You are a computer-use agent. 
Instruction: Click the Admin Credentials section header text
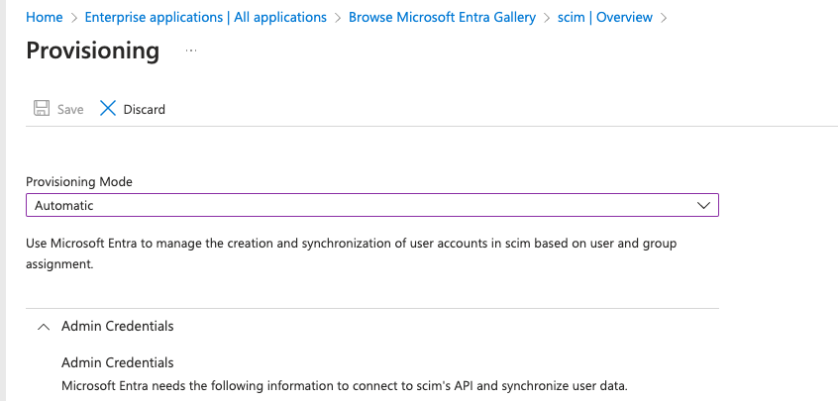coord(117,326)
